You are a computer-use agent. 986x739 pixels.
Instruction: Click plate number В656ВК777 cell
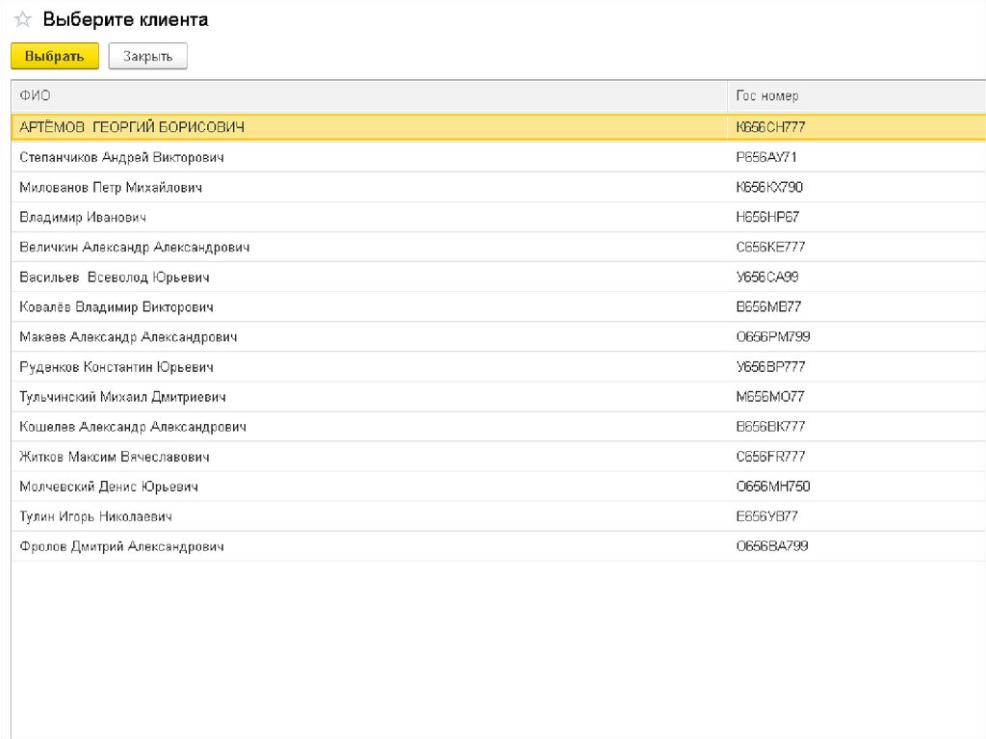(x=770, y=427)
